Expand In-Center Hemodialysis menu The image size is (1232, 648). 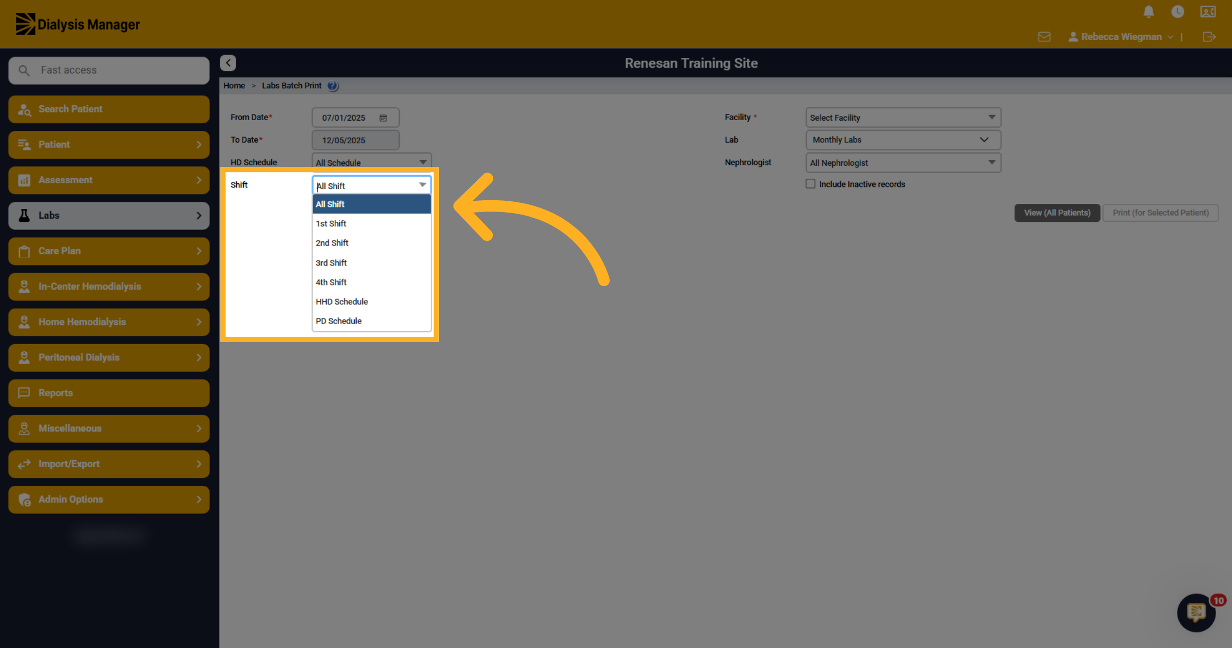point(109,287)
